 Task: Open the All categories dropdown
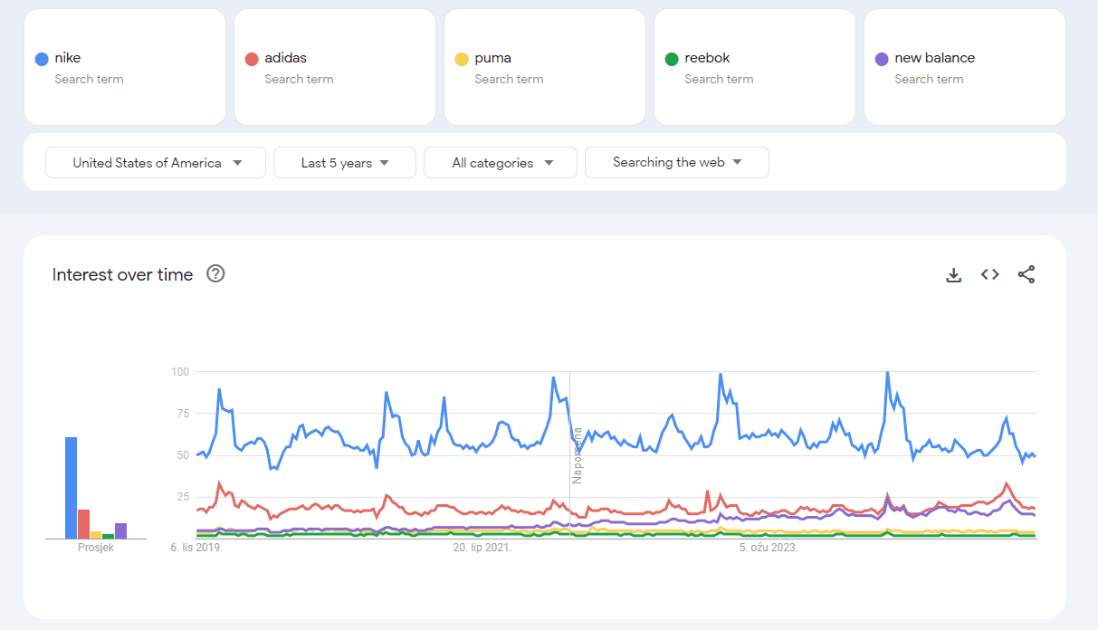[501, 163]
